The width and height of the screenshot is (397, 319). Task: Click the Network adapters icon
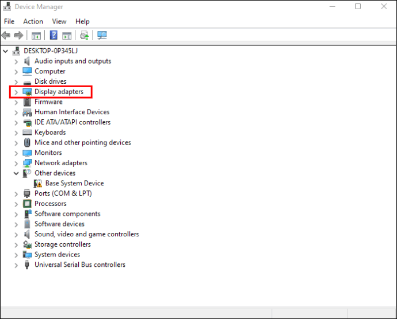click(x=27, y=163)
